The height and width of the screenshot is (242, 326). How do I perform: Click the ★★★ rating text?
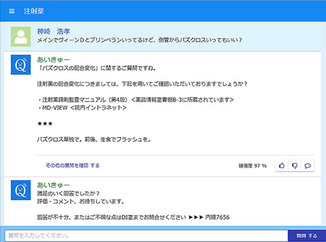click(45, 124)
